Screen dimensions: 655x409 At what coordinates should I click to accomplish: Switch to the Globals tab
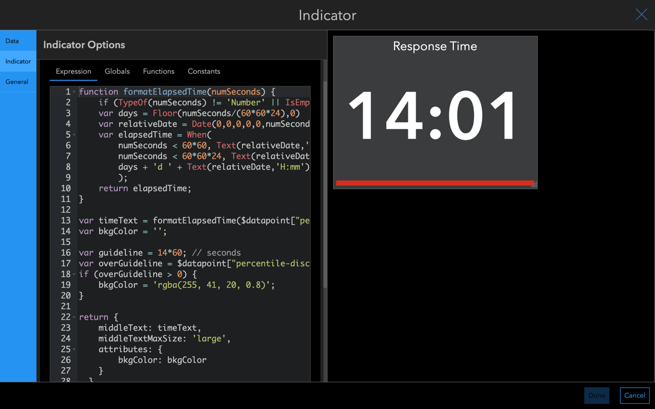(x=117, y=71)
